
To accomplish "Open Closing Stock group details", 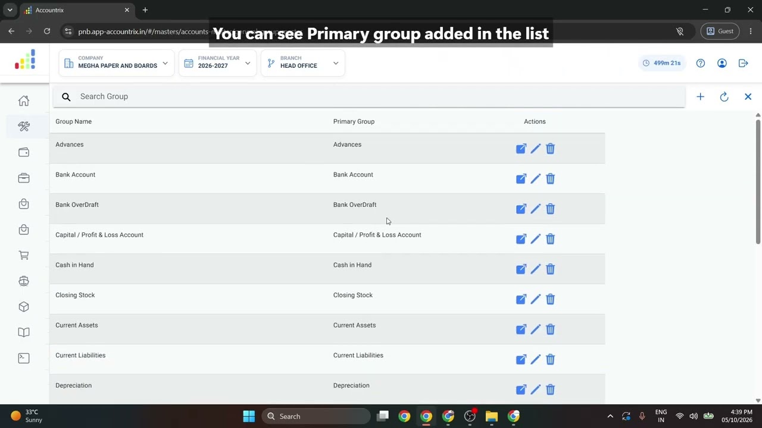I will 521,299.
